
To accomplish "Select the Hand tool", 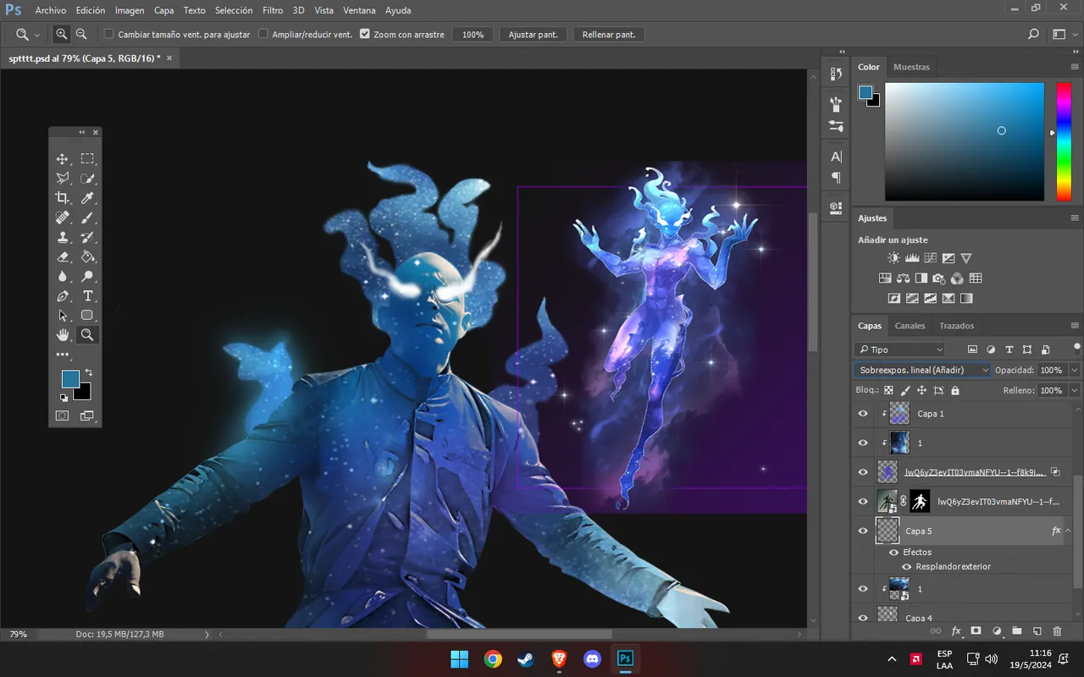I will pyautogui.click(x=63, y=335).
